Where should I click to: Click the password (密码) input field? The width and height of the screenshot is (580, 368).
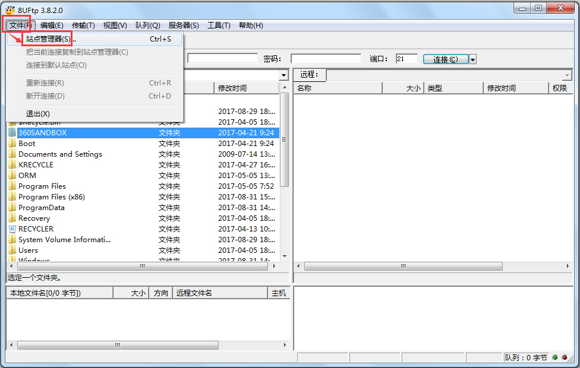(326, 59)
